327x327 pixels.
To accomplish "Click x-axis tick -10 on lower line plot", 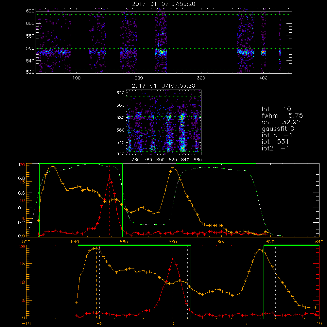I will 26,323.
